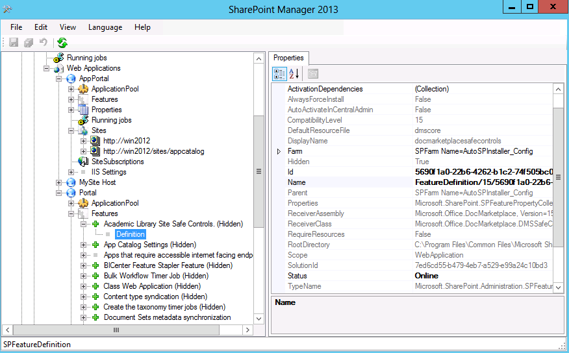This screenshot has height=353, width=569.
Task: Click the Save All toolbar icon
Action: click(x=29, y=42)
